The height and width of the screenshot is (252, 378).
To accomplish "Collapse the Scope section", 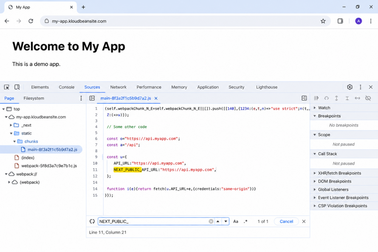I will [x=315, y=135].
